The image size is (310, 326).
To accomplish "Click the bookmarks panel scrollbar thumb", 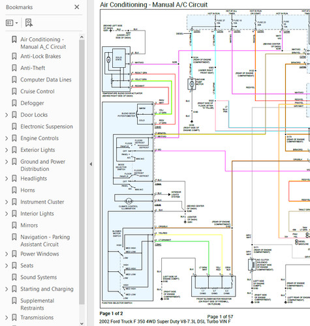I will coord(82,172).
